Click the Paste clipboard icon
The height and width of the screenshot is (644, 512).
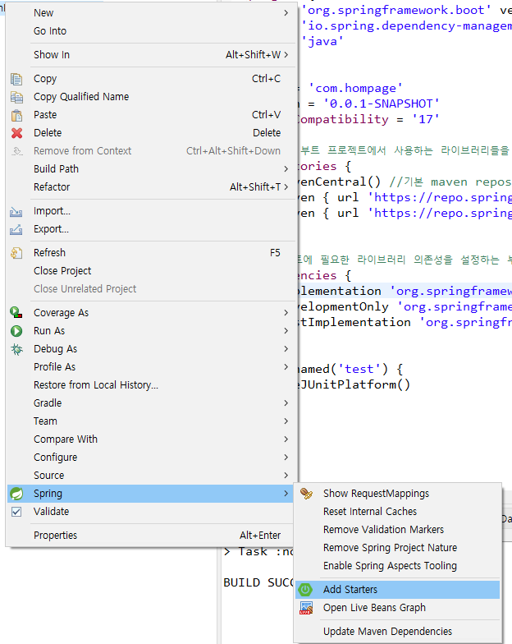16,115
